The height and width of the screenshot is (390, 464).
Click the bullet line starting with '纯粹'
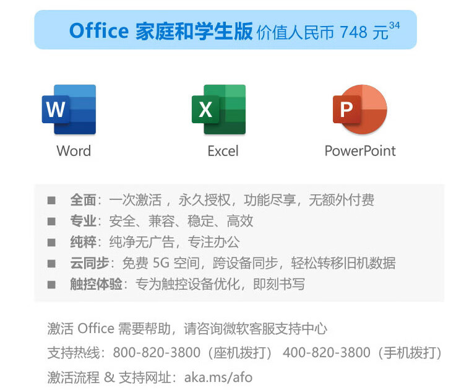(144, 242)
